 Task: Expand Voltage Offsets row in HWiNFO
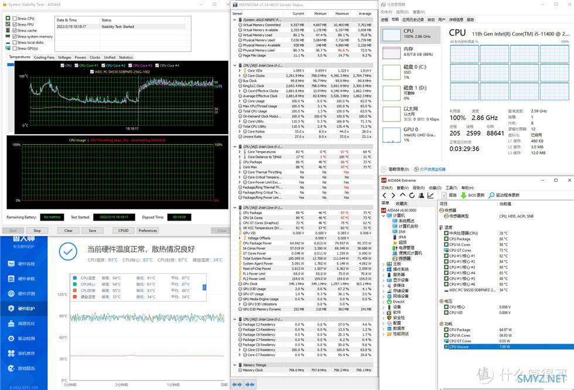pyautogui.click(x=240, y=238)
